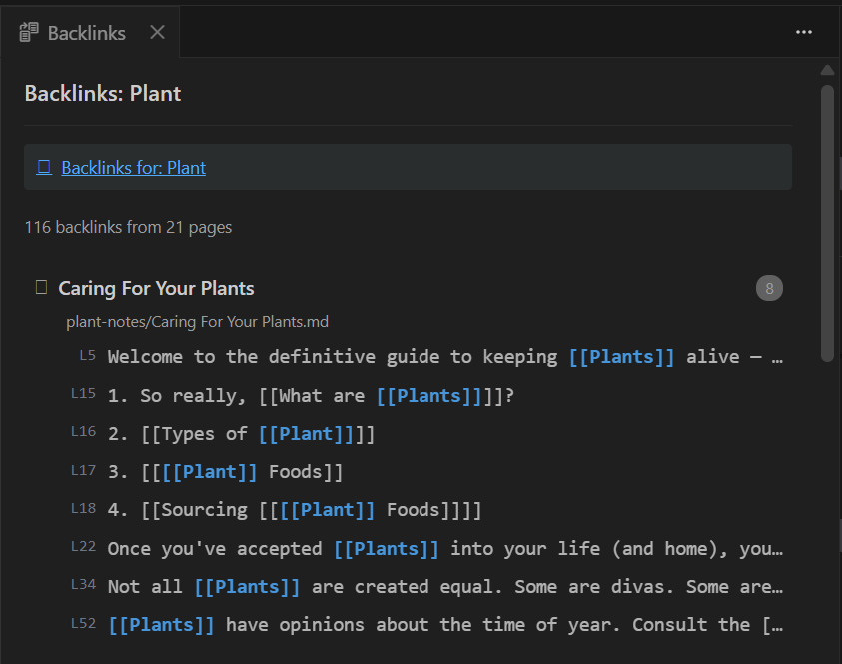Screen dimensions: 842x664
Task: Open the [[Plants]] wikilink on line 5
Action: 621,355
